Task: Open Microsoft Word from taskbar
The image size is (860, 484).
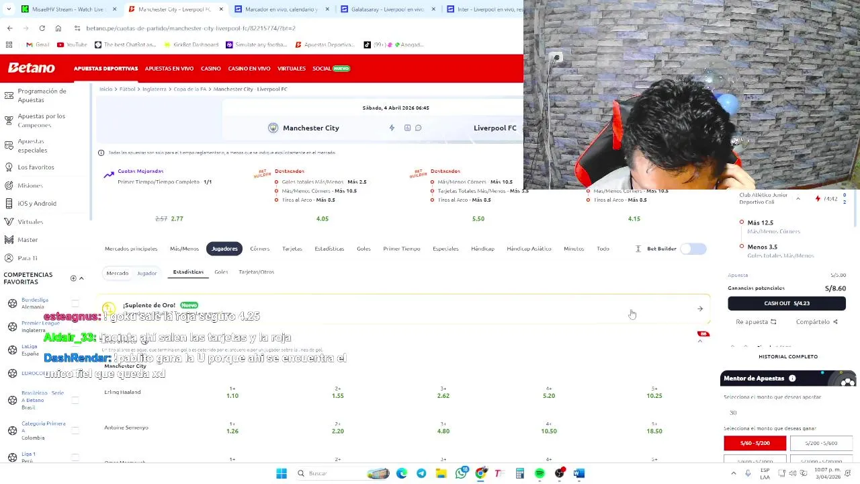Action: coord(579,473)
